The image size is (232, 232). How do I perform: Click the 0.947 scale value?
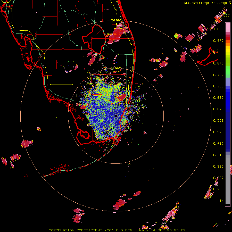[218, 40]
